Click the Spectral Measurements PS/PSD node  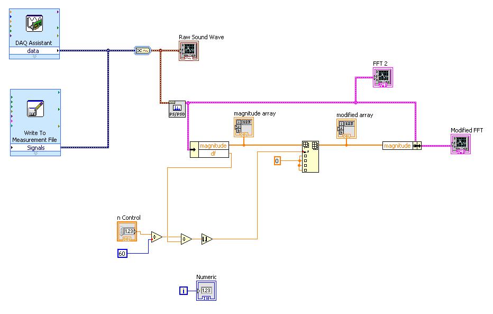pyautogui.click(x=177, y=107)
